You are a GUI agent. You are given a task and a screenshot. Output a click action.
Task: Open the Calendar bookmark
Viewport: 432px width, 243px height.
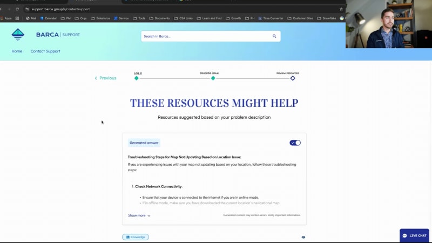pyautogui.click(x=48, y=18)
